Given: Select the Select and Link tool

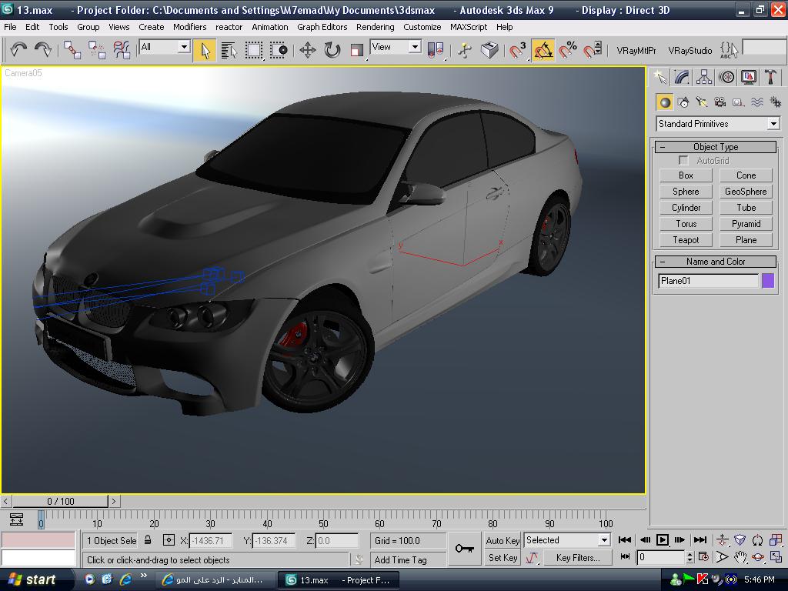Looking at the screenshot, I should click(72, 50).
